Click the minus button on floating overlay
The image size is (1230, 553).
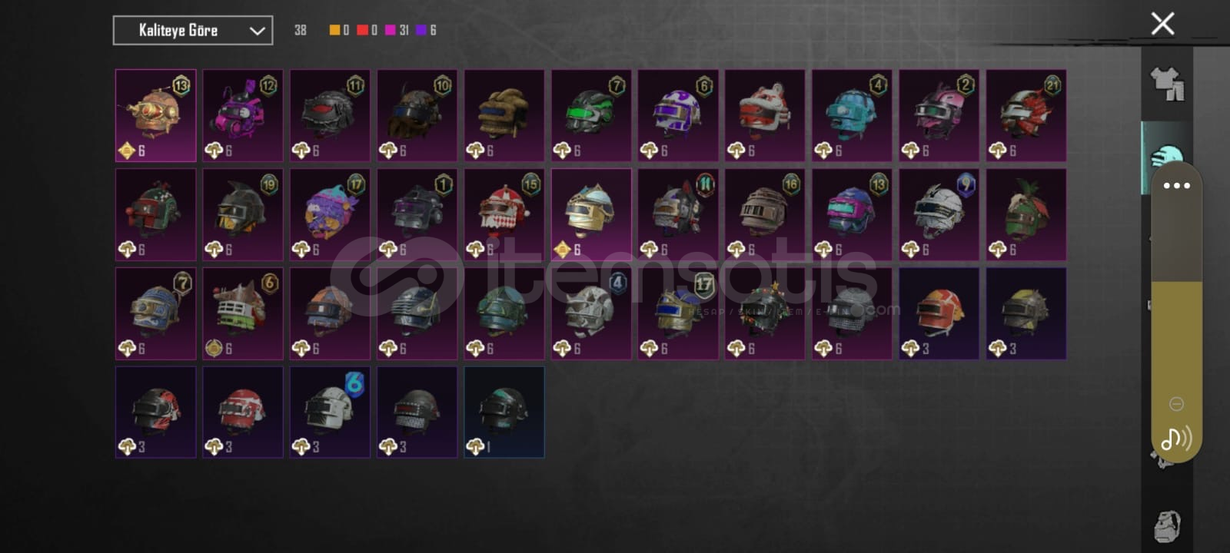click(1176, 404)
